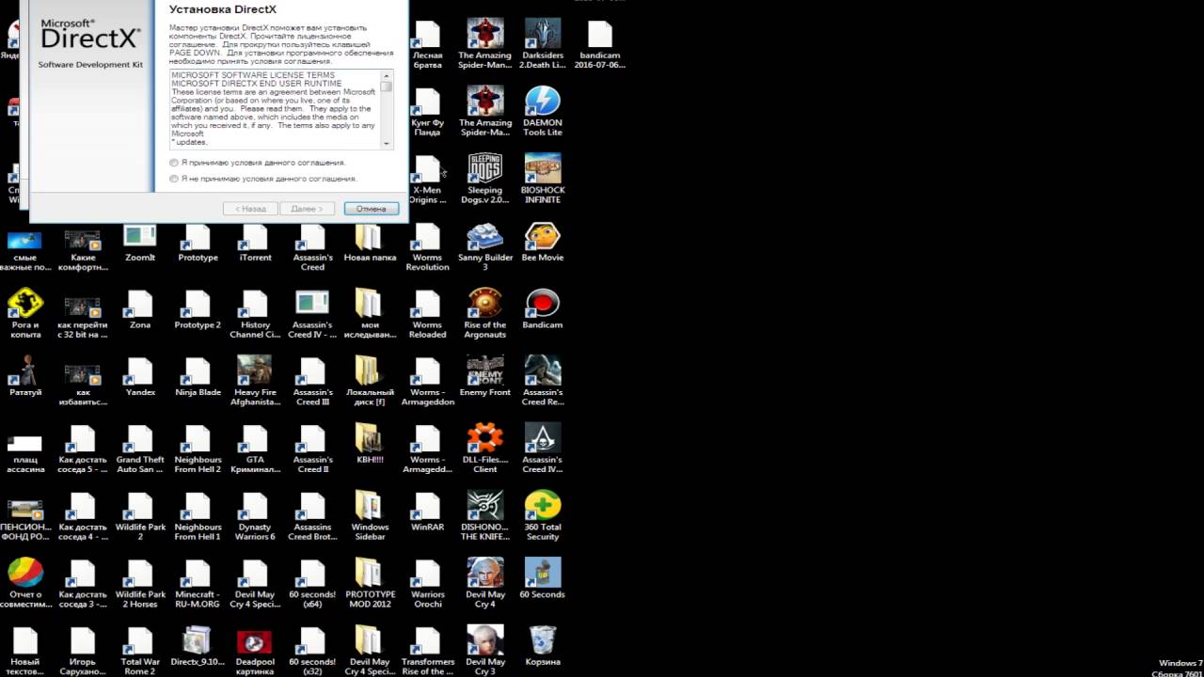Select the Worms Reloaded shortcut
This screenshot has width=1204, height=677.
click(427, 314)
